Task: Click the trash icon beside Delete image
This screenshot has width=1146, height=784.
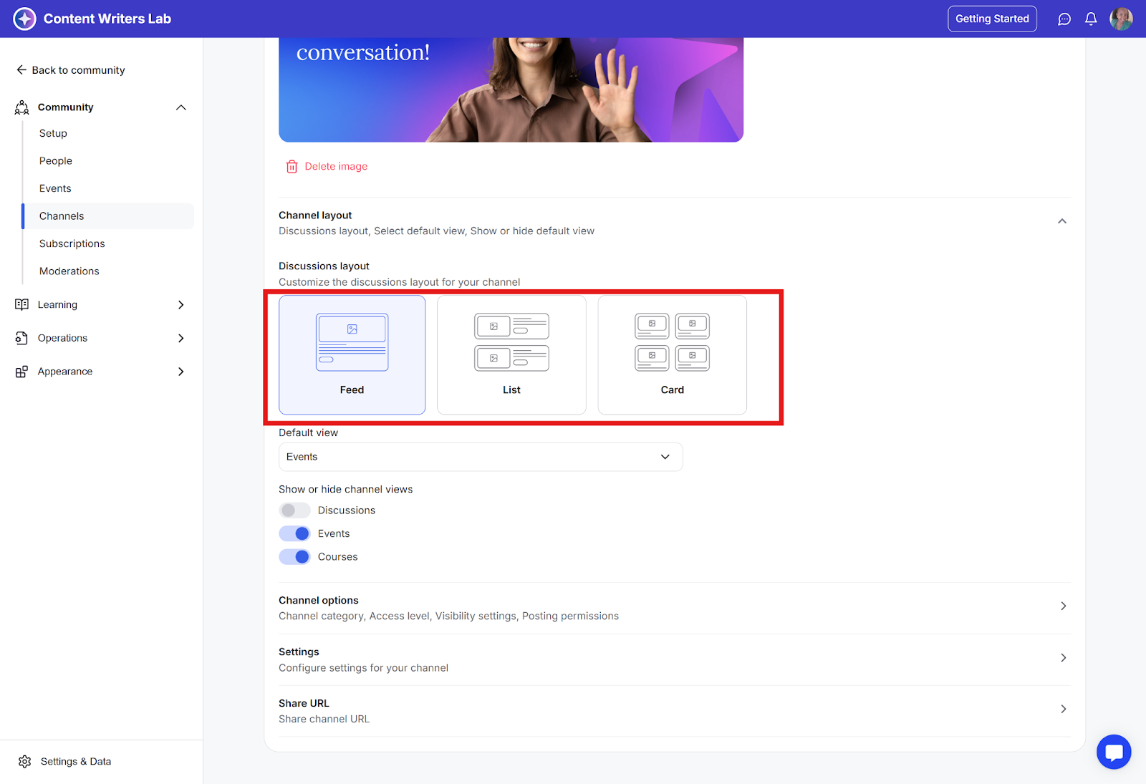Action: [292, 167]
